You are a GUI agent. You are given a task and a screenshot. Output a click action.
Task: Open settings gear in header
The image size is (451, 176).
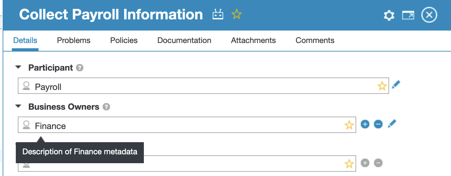coord(389,15)
